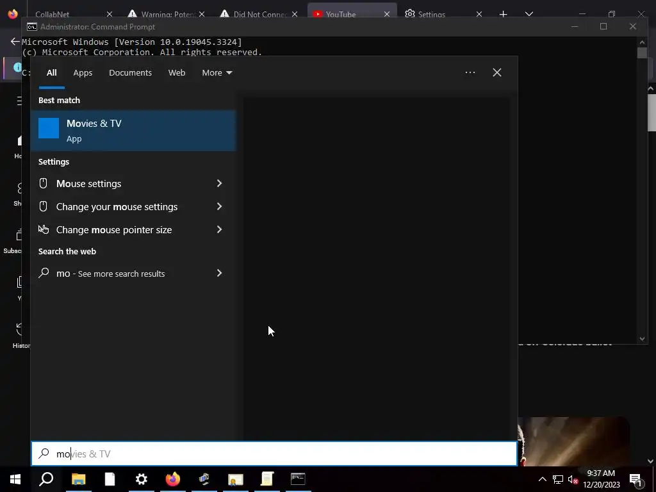Maximize the Command Prompt window

[x=603, y=26]
